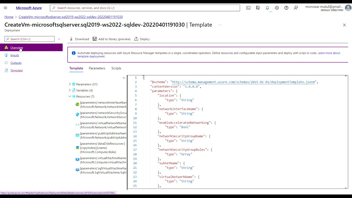
Task: Open the Microsoft Azure home link
Action: tap(29, 8)
